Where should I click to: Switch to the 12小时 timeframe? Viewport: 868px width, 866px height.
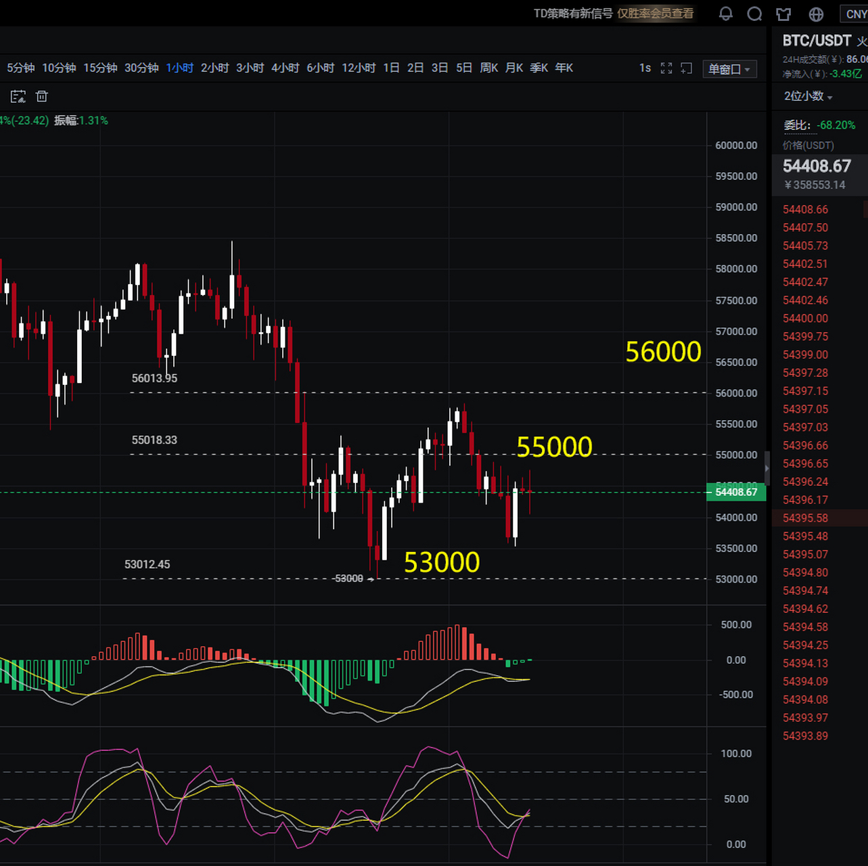tap(359, 68)
